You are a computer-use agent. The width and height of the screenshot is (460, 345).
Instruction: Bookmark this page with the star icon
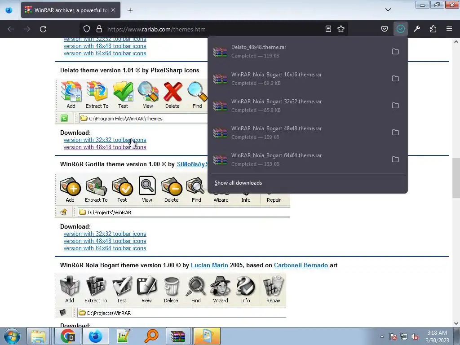(x=341, y=29)
